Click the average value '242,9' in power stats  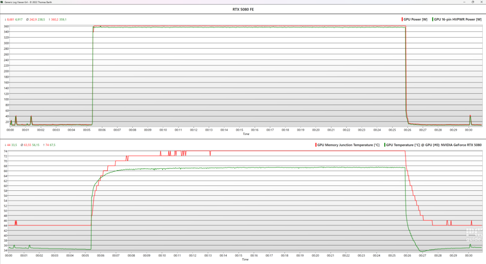click(x=33, y=19)
